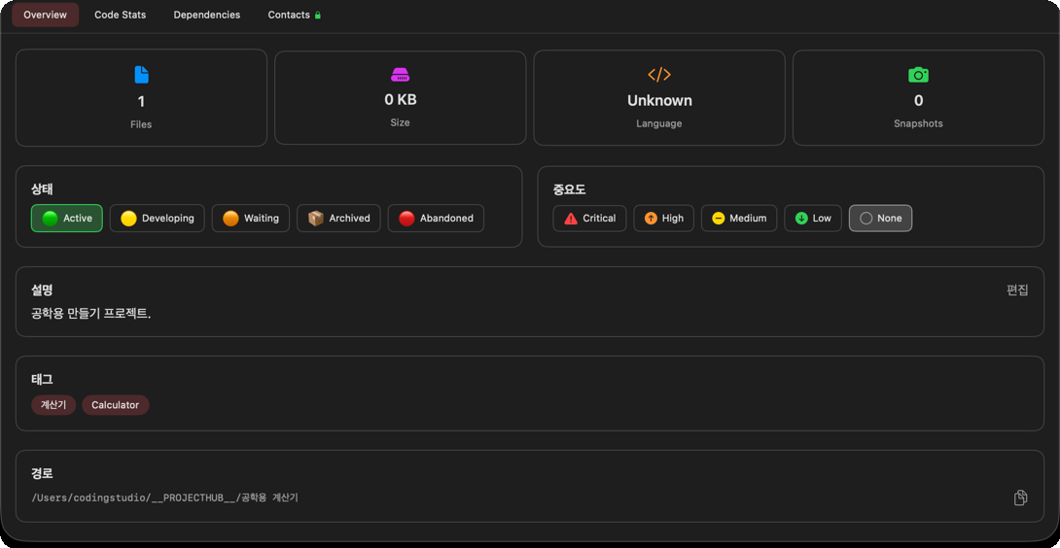Click the red warning triangle Critical icon
The width and height of the screenshot is (1060, 548).
(x=571, y=219)
